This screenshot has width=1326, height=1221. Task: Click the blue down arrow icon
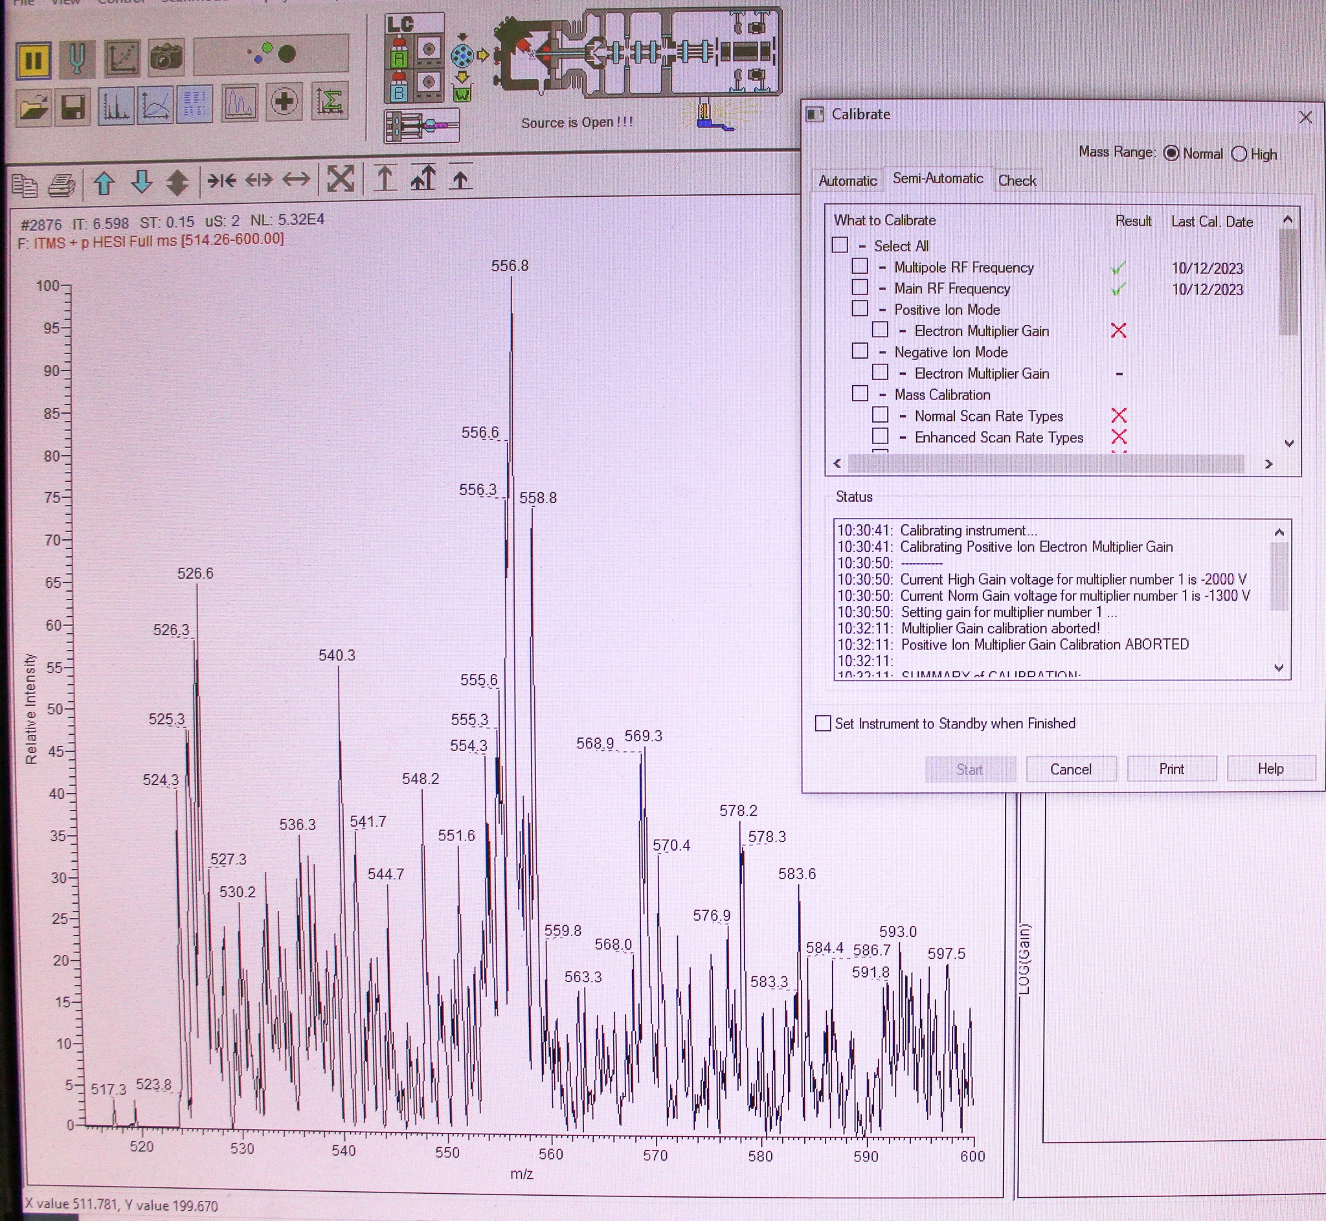point(141,182)
